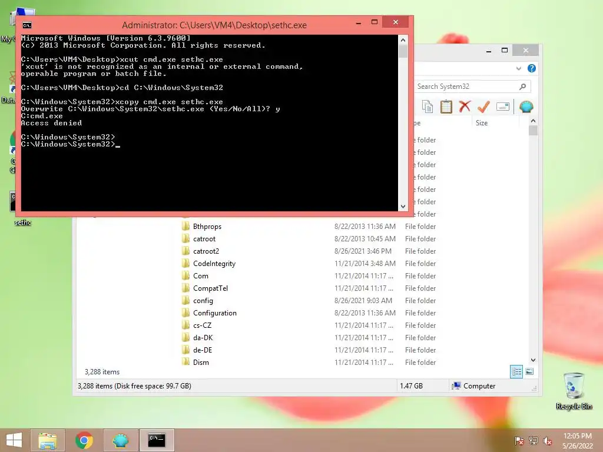Image resolution: width=603 pixels, height=452 pixels.
Task: Switch to Large icons view in Explorer
Action: tap(529, 371)
